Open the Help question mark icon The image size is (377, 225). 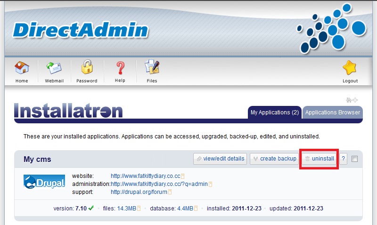120,68
